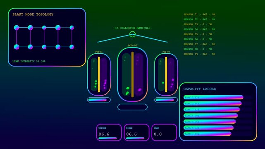Click the 'CAPACITY LADDER' panel title

click(x=200, y=89)
